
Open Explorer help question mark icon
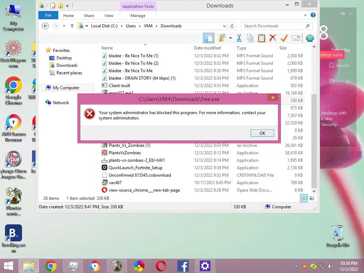click(x=313, y=15)
